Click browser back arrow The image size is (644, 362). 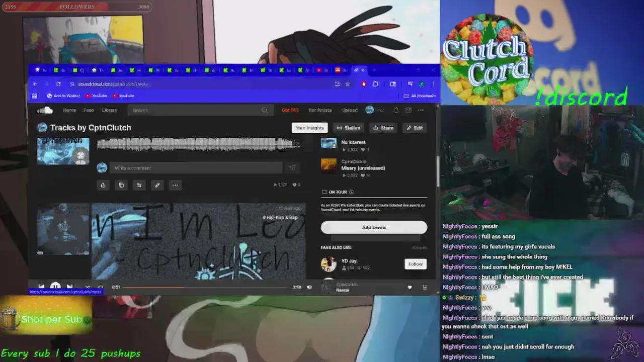point(35,84)
